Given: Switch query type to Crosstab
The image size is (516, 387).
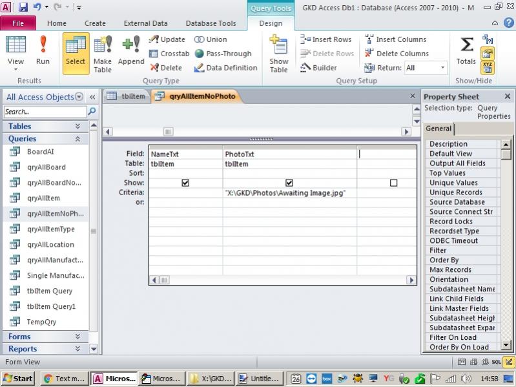Looking at the screenshot, I should [x=169, y=54].
